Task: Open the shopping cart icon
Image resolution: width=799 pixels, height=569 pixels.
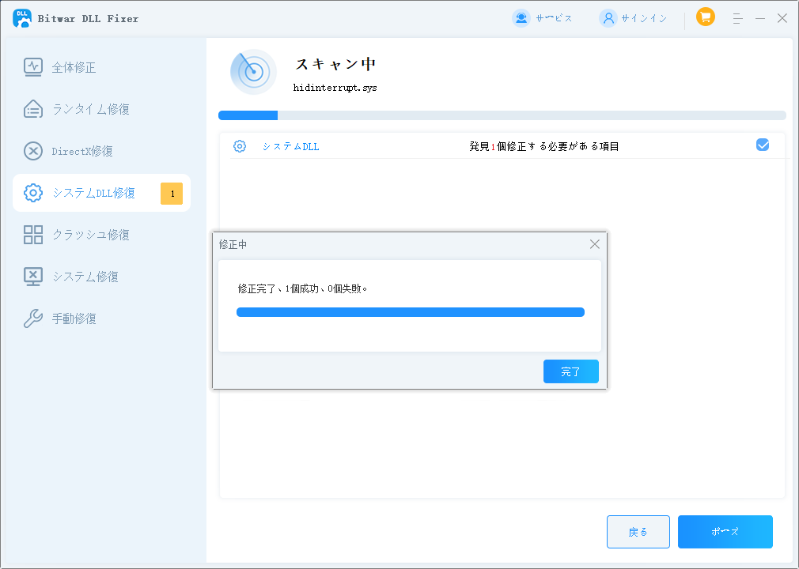Action: tap(705, 17)
